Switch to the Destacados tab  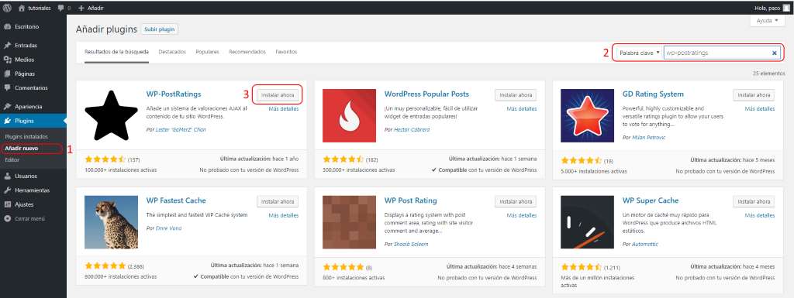pos(172,52)
